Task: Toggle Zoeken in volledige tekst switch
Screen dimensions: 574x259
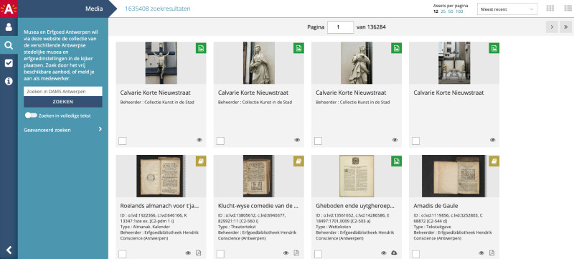Action: click(x=31, y=116)
